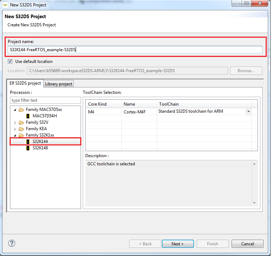This screenshot has height=256, width=271.
Task: Click the Back button
Action: [145, 244]
